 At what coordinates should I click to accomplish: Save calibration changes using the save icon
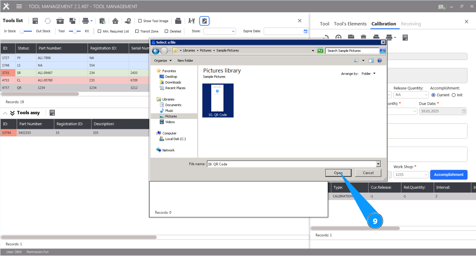(x=351, y=37)
